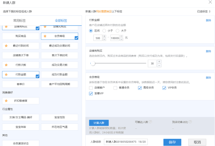Check the 店铺客户 checkbox
215x146 pixels.
coord(91,88)
